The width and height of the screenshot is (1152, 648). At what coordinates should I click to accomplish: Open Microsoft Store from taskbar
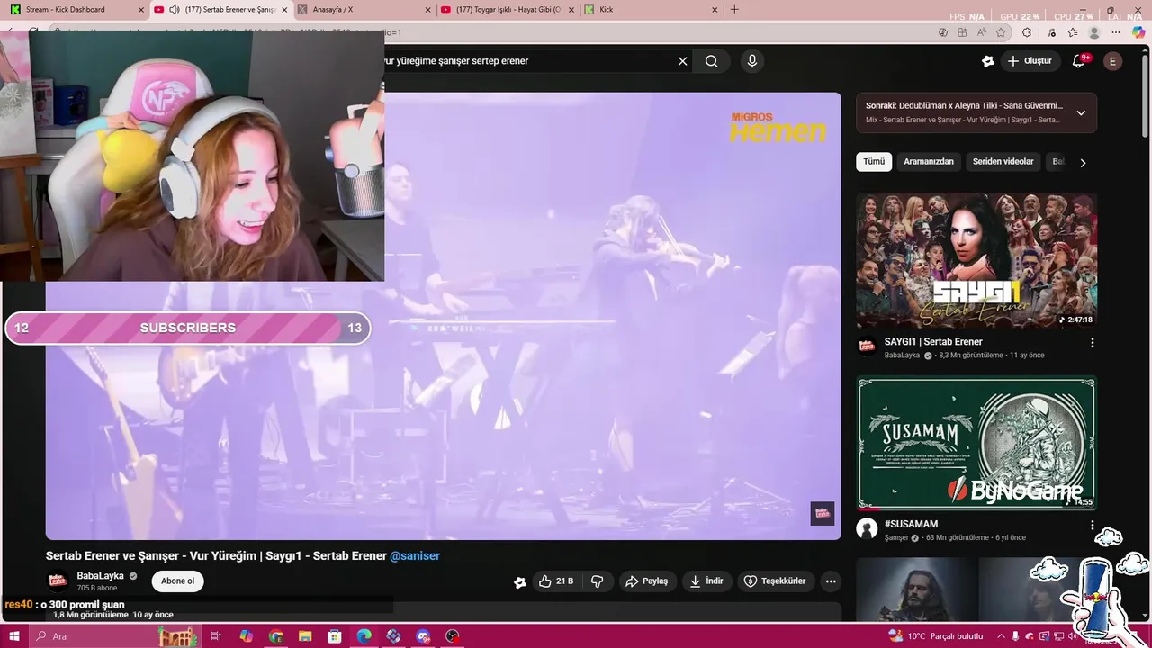[x=335, y=636]
